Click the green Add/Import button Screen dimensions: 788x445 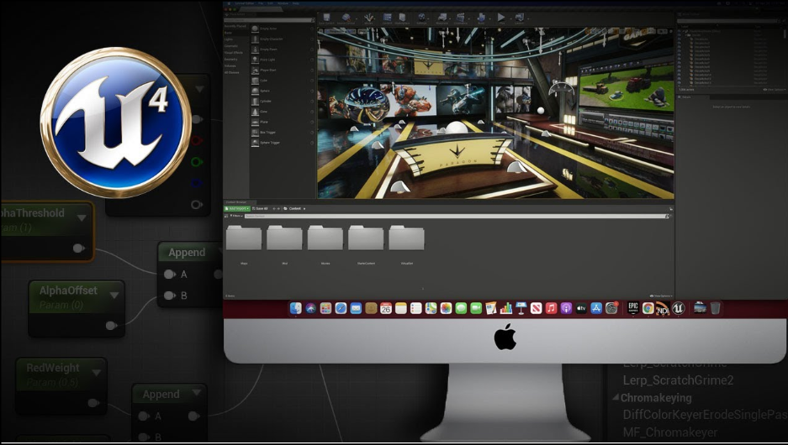237,208
